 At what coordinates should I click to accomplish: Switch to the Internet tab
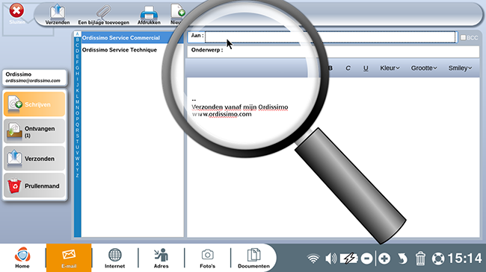[114, 258]
